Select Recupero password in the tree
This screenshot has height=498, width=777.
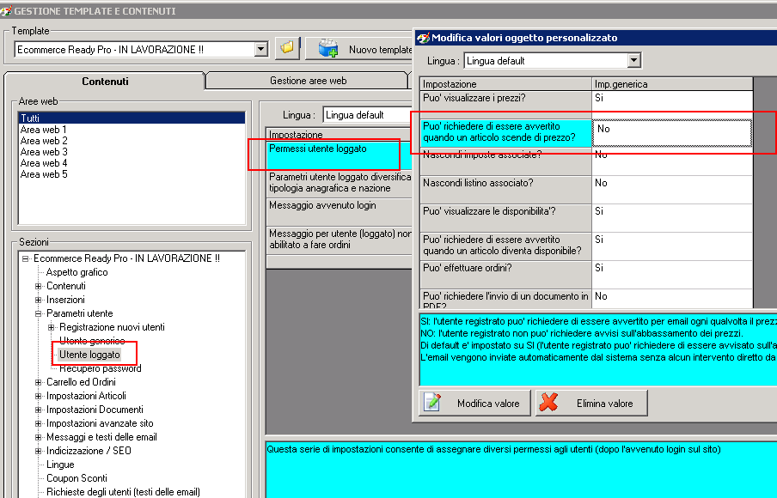pyautogui.click(x=101, y=368)
